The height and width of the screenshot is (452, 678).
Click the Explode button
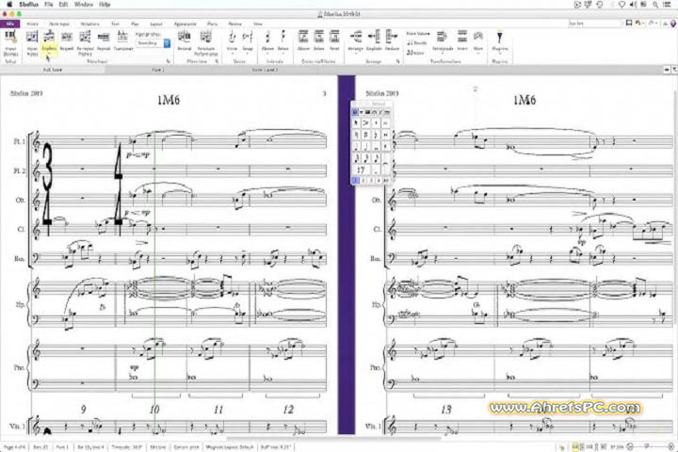point(374,41)
